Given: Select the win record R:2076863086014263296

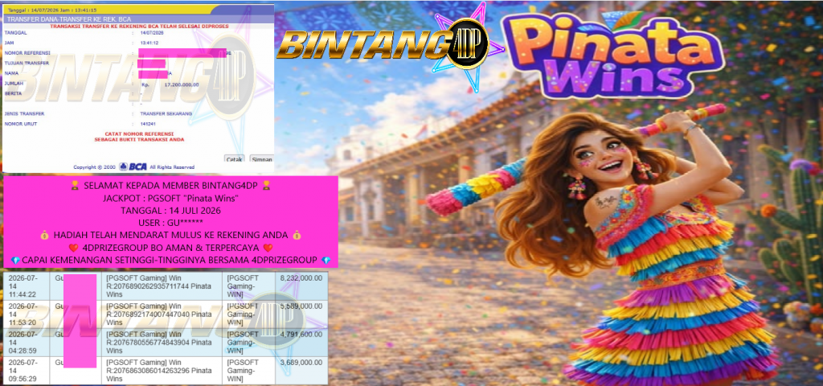Looking at the screenshot, I should (x=149, y=371).
